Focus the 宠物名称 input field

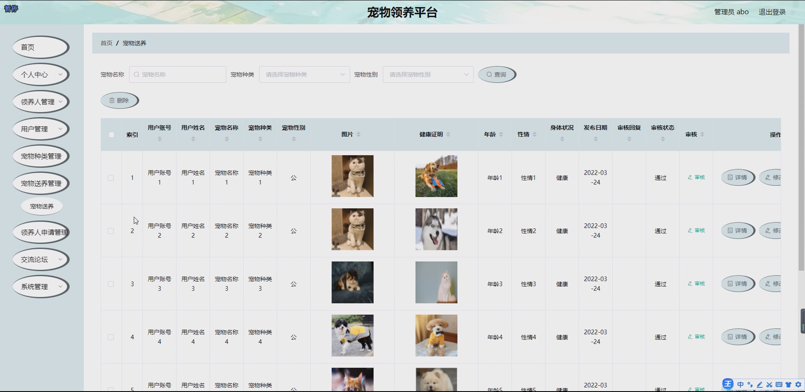pos(177,74)
